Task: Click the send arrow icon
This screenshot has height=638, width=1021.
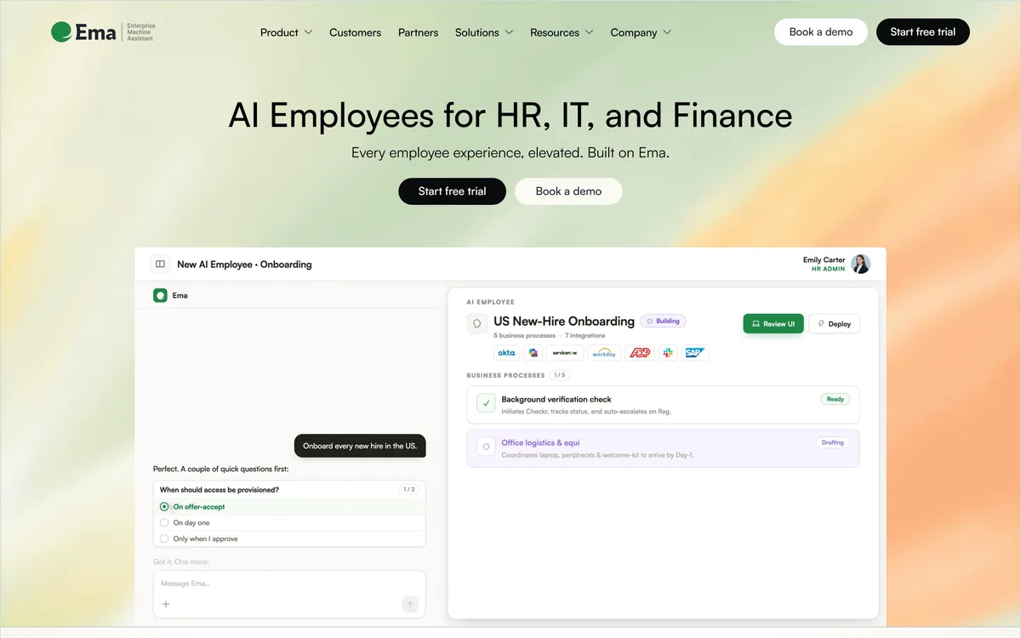Action: (410, 604)
